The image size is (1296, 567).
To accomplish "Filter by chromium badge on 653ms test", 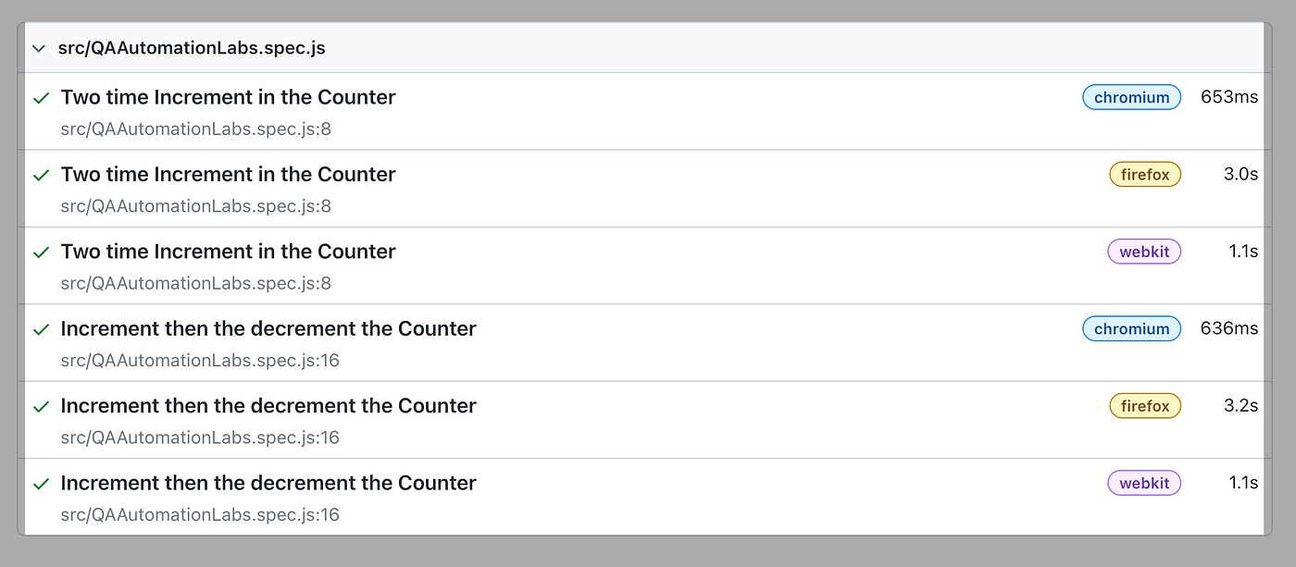I will coord(1131,97).
